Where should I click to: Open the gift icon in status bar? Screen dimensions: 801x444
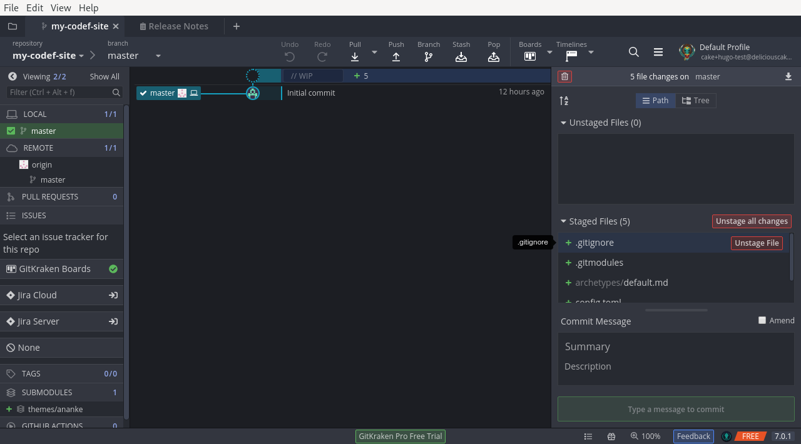tap(611, 436)
